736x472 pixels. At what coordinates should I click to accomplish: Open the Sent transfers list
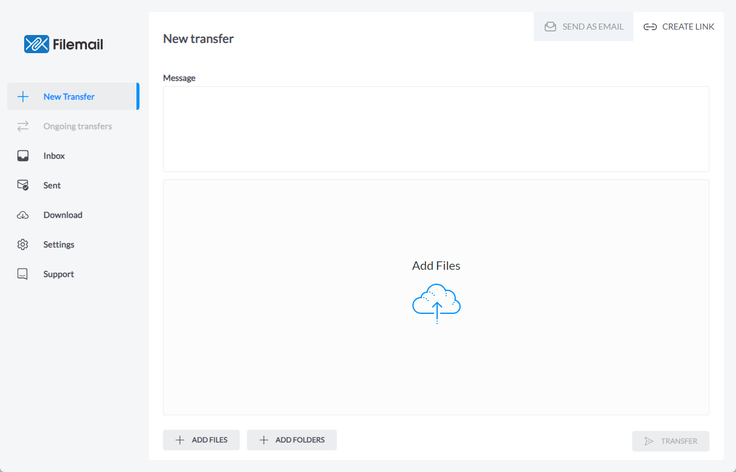click(x=73, y=185)
